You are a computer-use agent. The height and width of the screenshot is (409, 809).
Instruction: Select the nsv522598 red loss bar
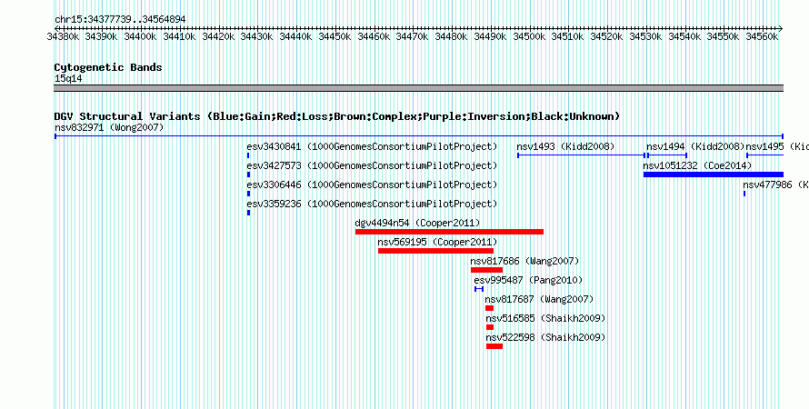494,346
